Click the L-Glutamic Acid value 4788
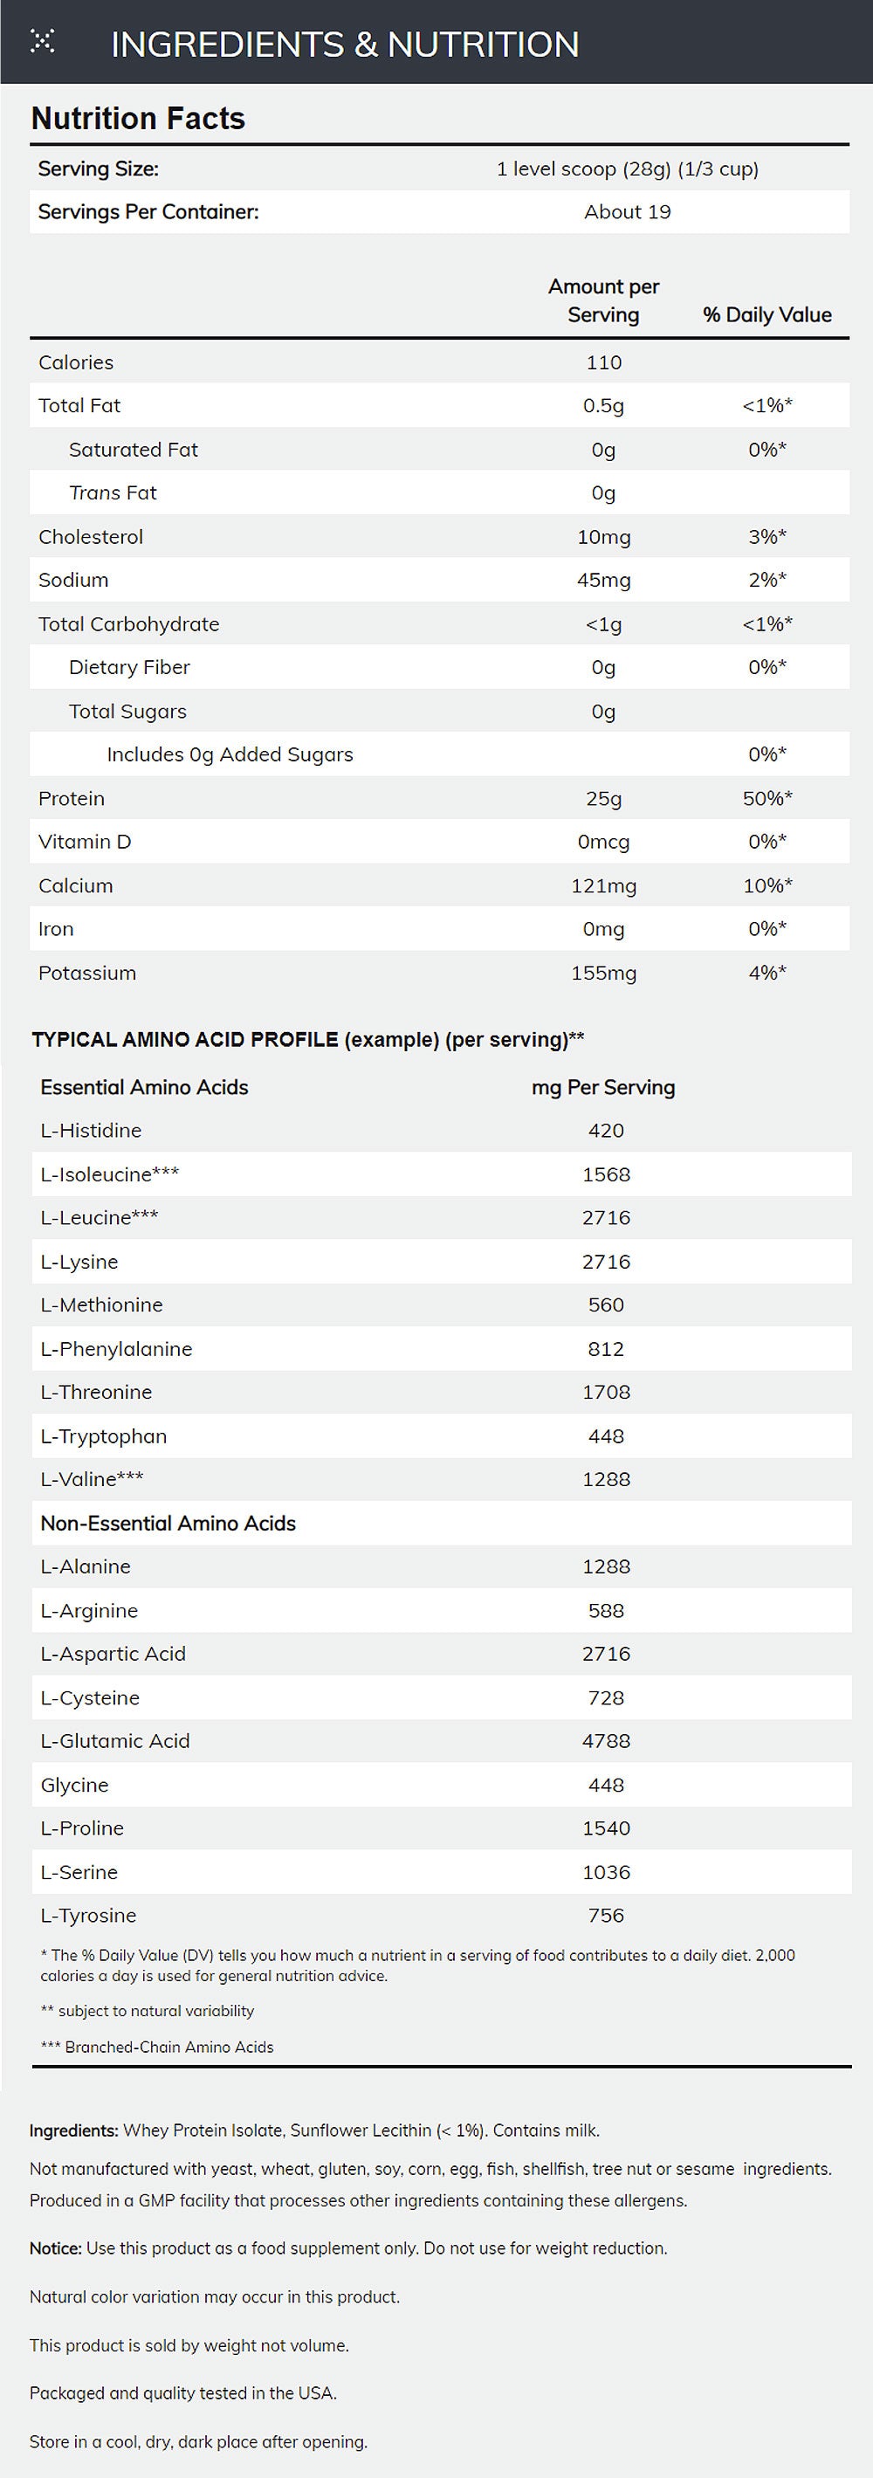 point(606,1741)
